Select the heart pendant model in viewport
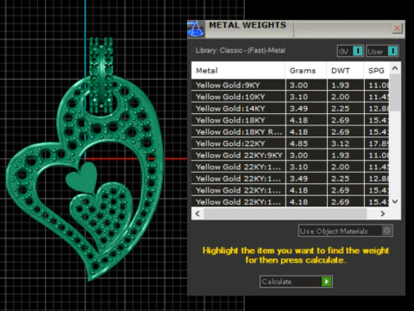 [85, 179]
